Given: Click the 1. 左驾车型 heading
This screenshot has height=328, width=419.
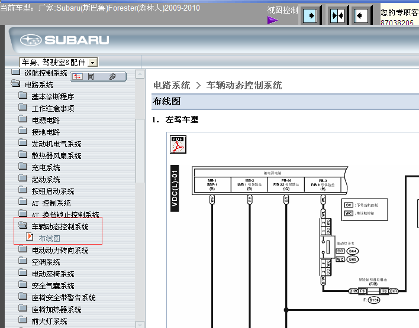Looking at the screenshot, I should coord(175,119).
